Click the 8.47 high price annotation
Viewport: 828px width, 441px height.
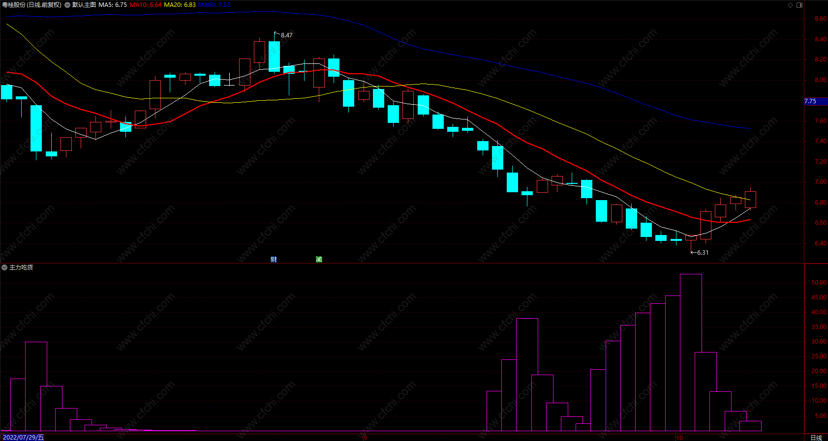coord(286,35)
